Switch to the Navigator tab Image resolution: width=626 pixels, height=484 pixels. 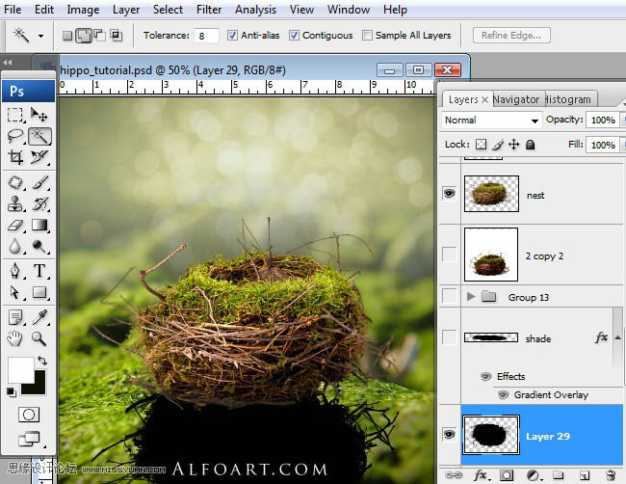click(516, 99)
